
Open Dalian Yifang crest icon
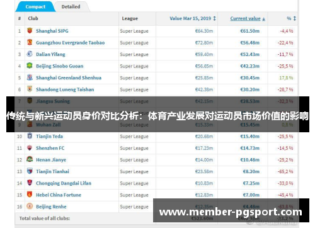pos(30,54)
